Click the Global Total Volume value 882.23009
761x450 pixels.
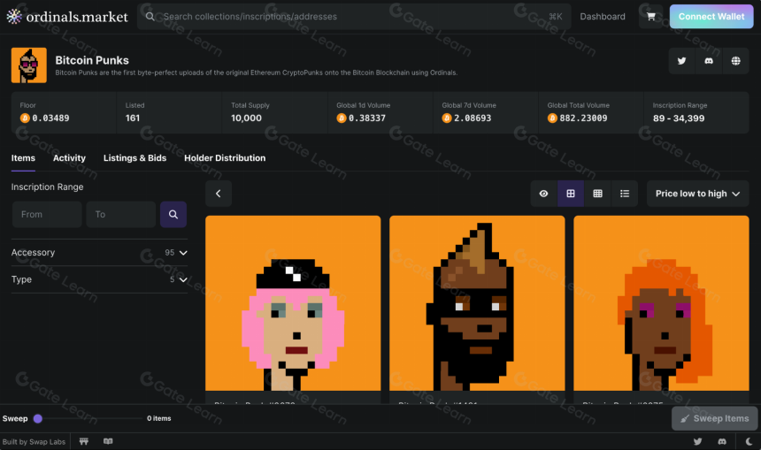pos(583,118)
